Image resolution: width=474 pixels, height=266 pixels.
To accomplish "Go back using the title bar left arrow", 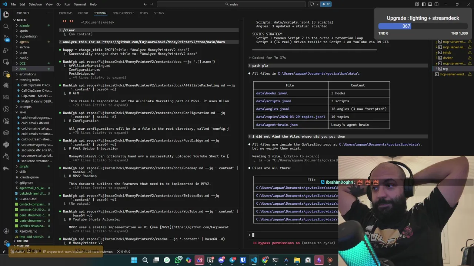I will pos(145,4).
